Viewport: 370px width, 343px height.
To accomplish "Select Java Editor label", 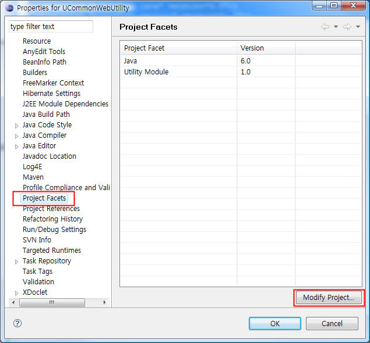I will [40, 146].
